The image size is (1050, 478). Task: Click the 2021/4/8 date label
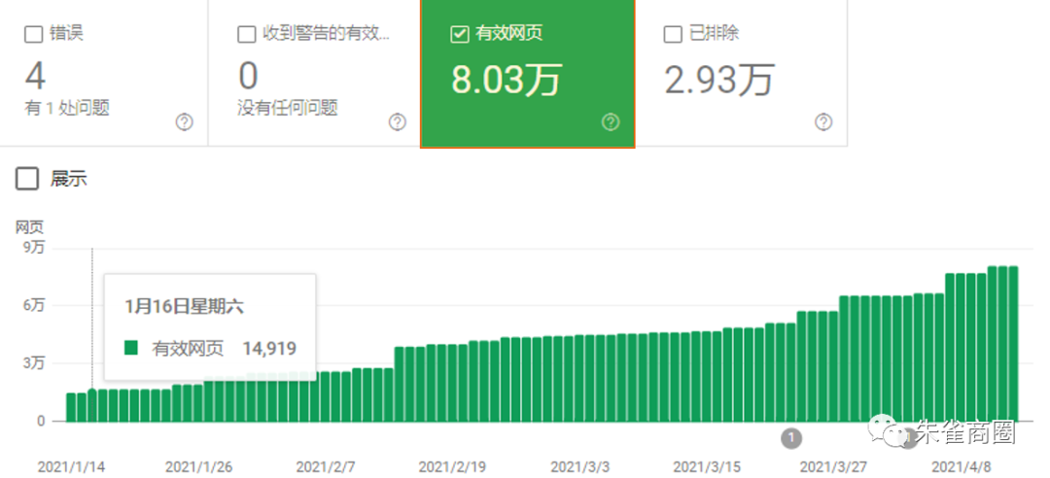click(962, 466)
